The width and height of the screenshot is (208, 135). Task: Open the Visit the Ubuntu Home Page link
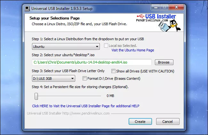click(x=133, y=50)
